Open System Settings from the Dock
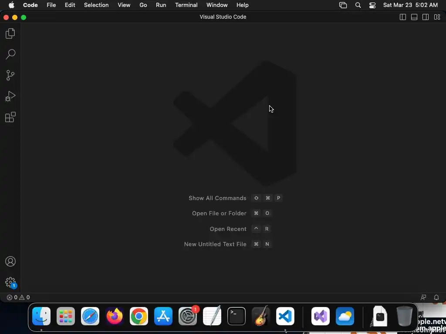This screenshot has height=334, width=446. coord(188,316)
